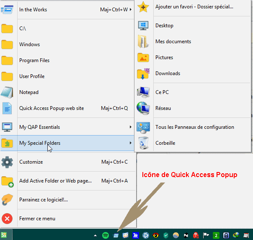The image size is (253, 240).
Task: Select Ajouter un favori - Dossier spécial
Action: [193, 7]
